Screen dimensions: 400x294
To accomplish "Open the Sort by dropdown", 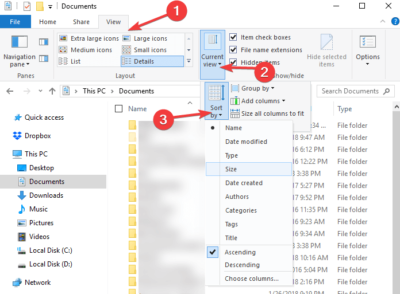I will pyautogui.click(x=216, y=101).
